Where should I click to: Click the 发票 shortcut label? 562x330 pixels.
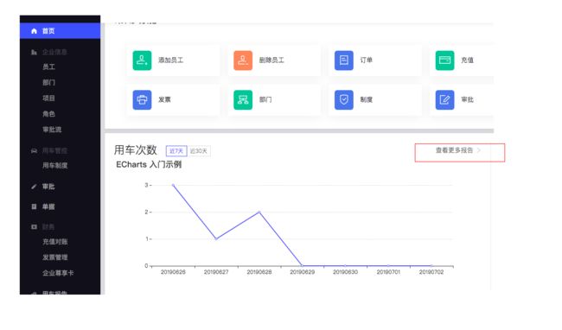(x=164, y=99)
